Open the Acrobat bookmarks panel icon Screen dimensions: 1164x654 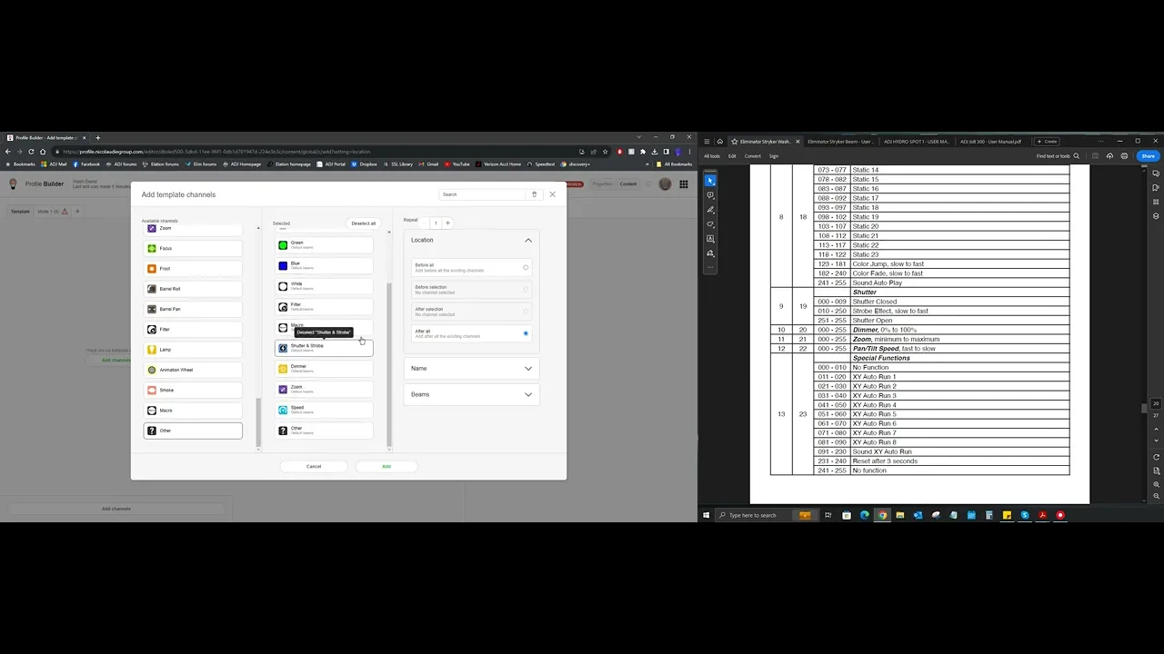pos(1156,187)
